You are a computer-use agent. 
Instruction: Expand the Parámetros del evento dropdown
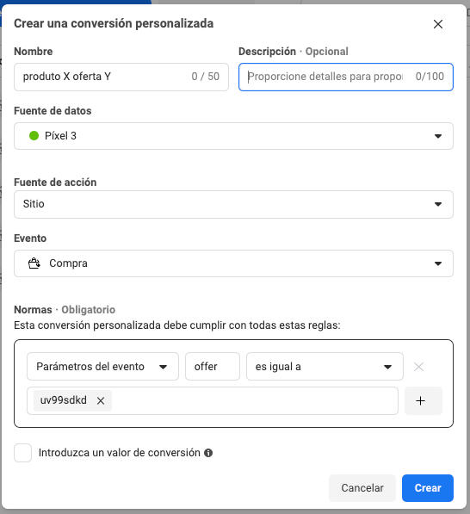(102, 367)
